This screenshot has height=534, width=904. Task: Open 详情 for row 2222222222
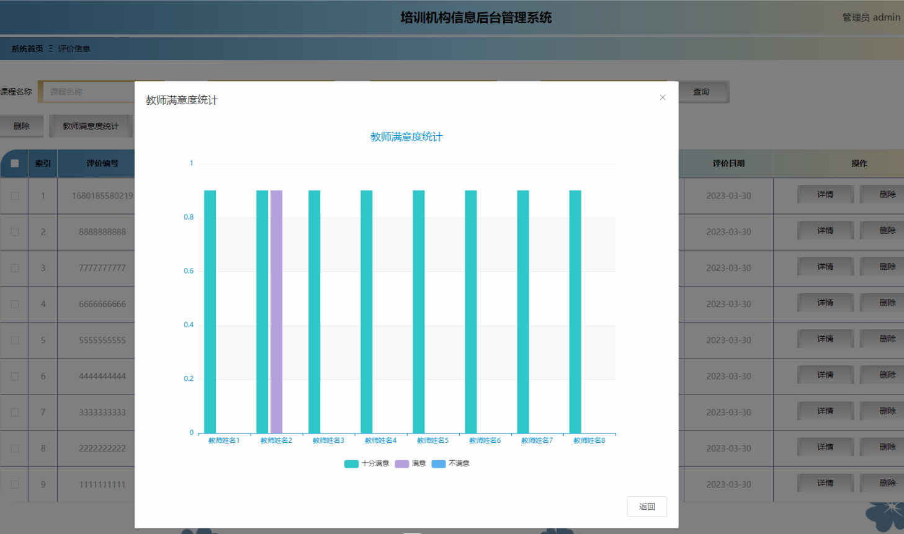[x=825, y=447]
